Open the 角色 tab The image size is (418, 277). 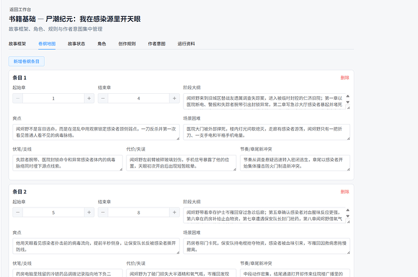(x=102, y=44)
